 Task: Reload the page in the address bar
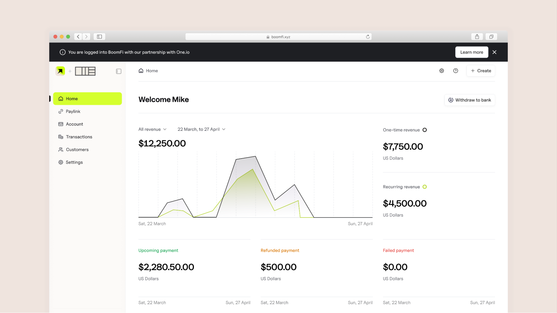[x=368, y=37]
